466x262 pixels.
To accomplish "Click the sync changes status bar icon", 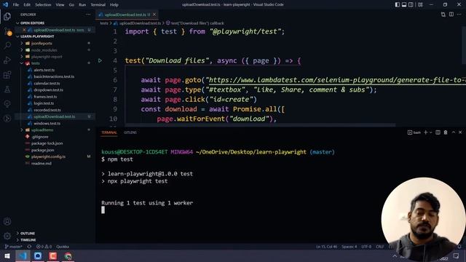I will point(29,247).
